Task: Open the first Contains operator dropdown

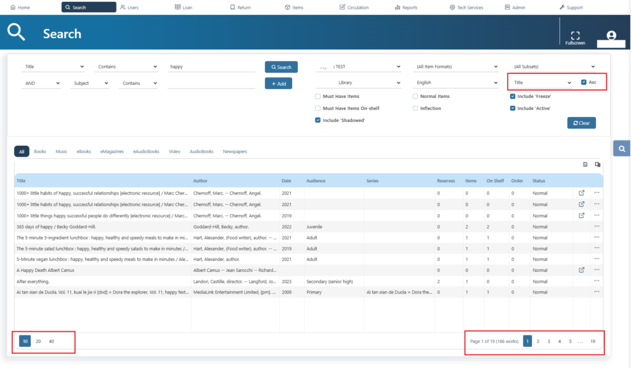Action: [127, 66]
